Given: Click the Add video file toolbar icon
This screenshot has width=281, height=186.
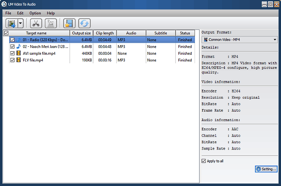Looking at the screenshot, I should pyautogui.click(x=12, y=23).
